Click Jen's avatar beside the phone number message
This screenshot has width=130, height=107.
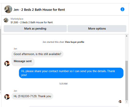click(x=7, y=97)
